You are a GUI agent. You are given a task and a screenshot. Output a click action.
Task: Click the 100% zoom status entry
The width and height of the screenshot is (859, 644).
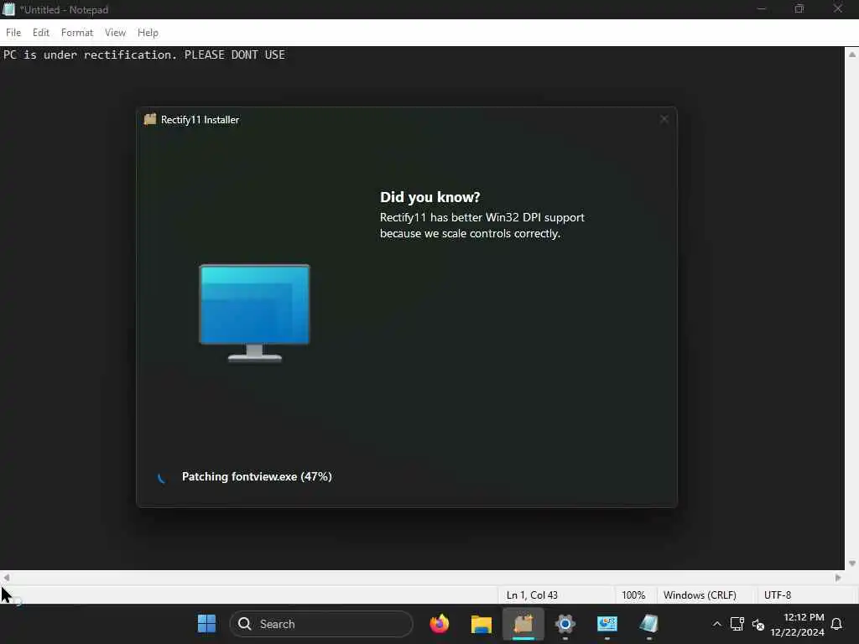click(x=633, y=595)
